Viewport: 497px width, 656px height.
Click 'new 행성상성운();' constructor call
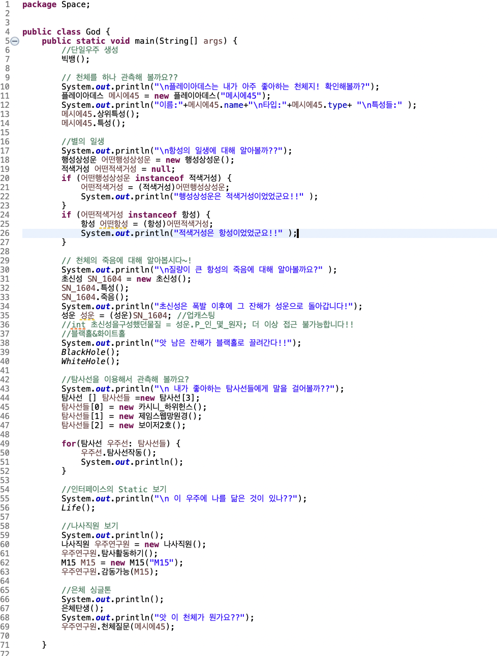pyautogui.click(x=200, y=160)
